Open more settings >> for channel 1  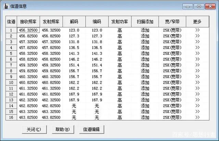point(197,30)
